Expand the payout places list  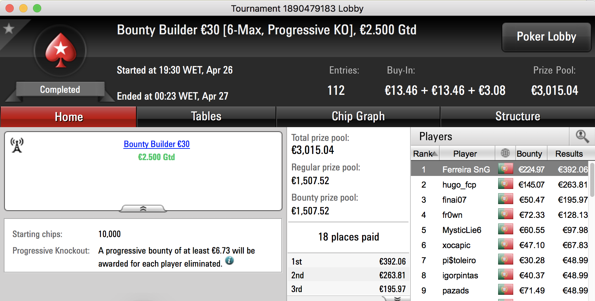[x=397, y=299]
